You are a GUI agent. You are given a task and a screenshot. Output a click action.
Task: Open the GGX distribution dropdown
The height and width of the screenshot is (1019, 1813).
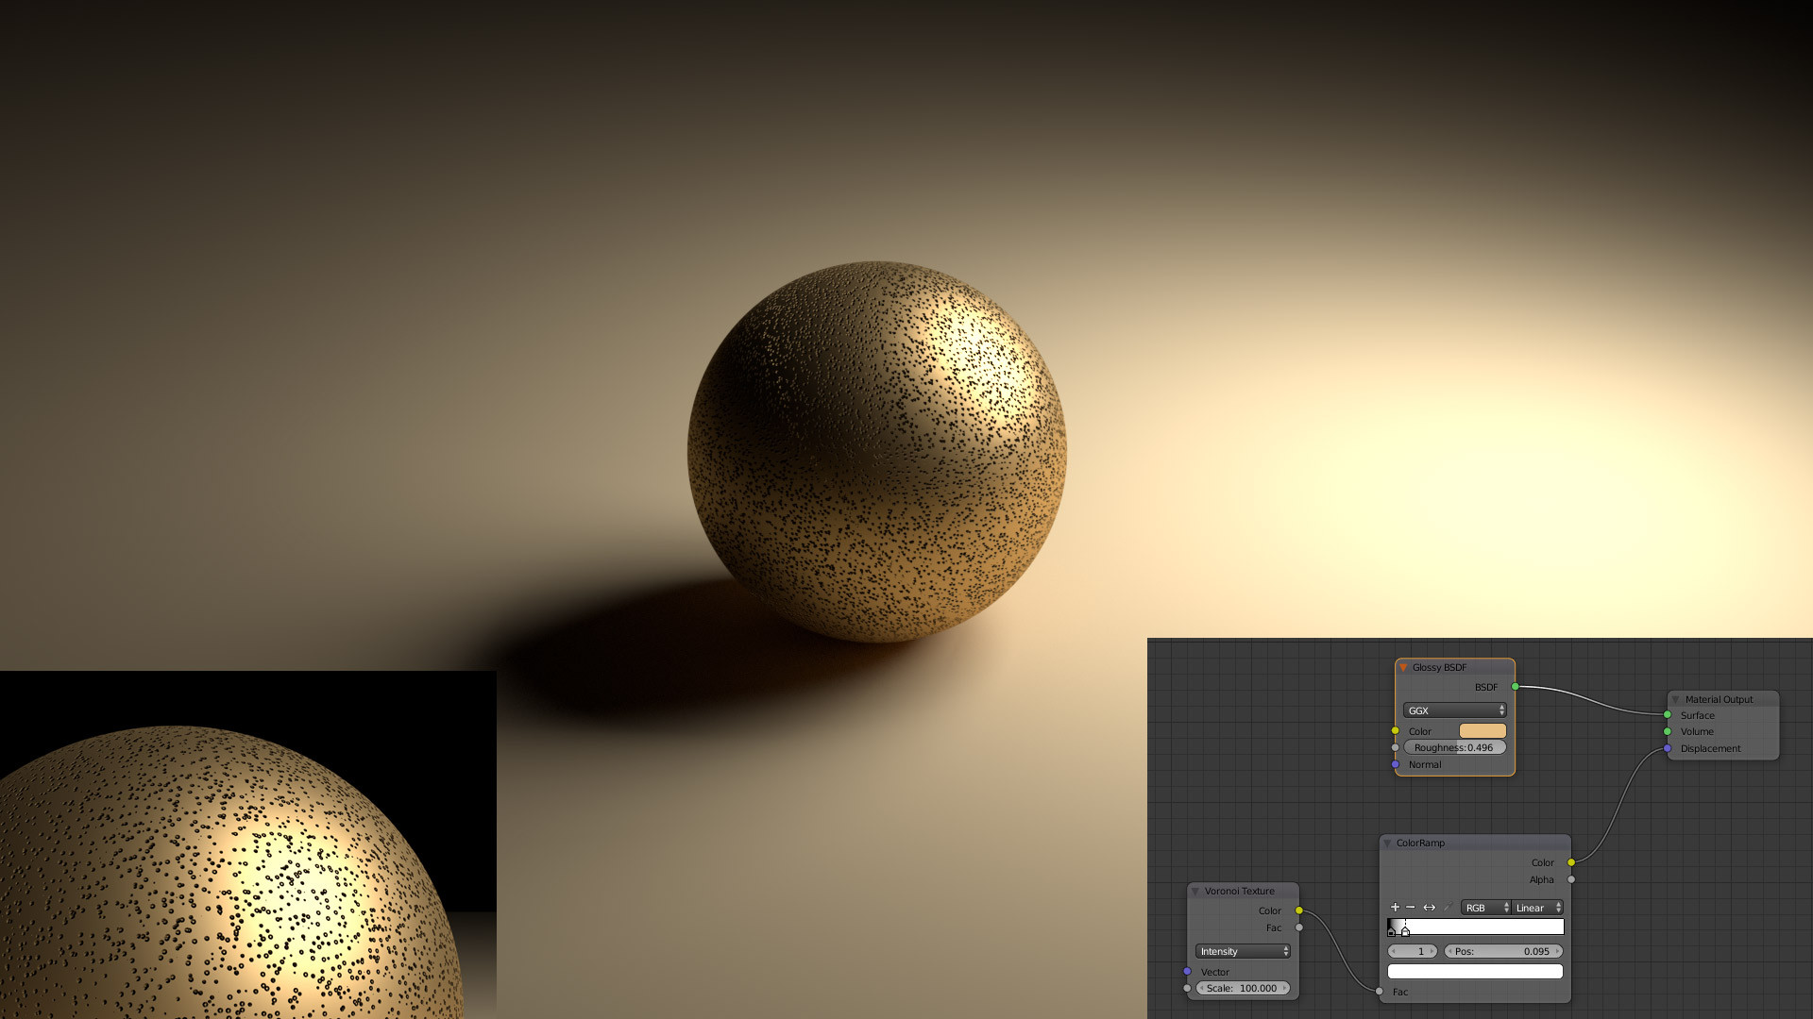1455,710
